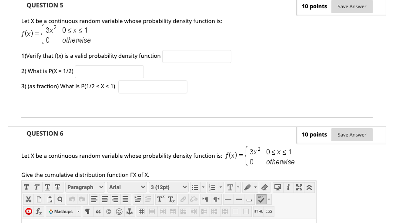Screen dimensions: 394x223
Task: Save Answer for Question 5
Action: pos(352,7)
